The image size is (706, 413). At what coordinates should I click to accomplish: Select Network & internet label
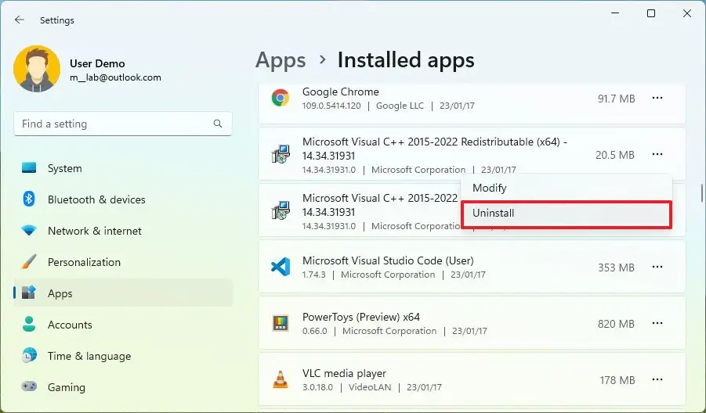[x=95, y=231]
